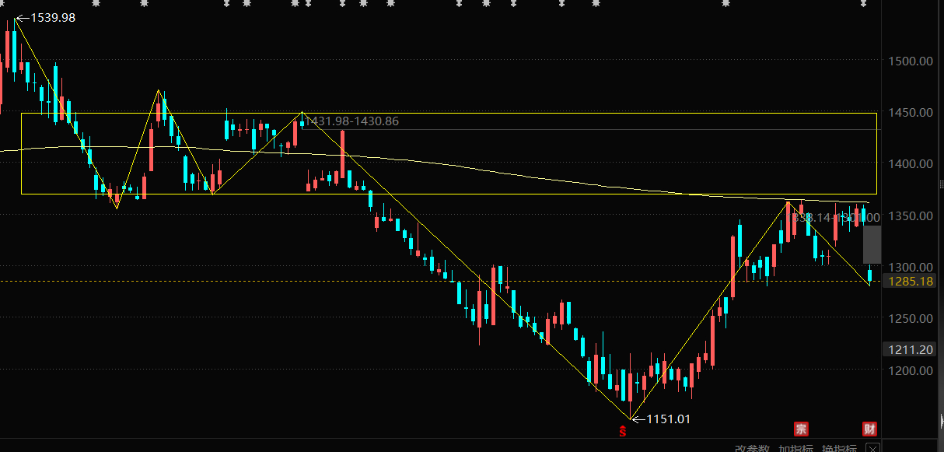Click the gray shaded block beside the price axis
Image resolution: width=944 pixels, height=452 pixels.
coord(872,244)
